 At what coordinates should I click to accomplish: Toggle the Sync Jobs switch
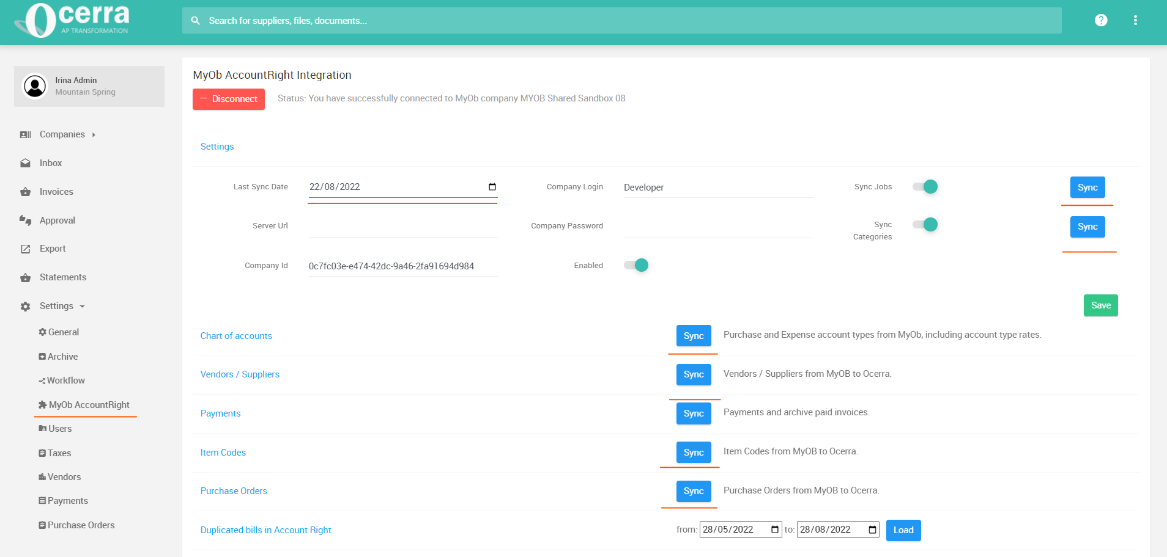point(925,187)
